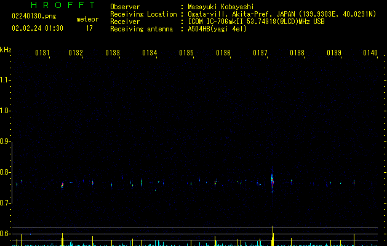Click the 0140 time marker

click(x=370, y=53)
